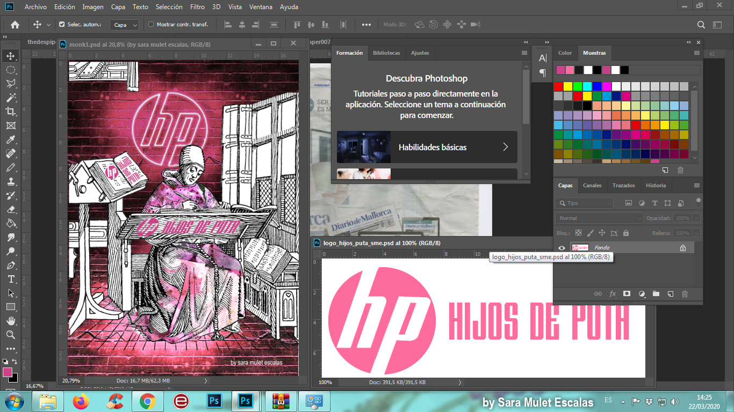Toggle the layer filter switch
The width and height of the screenshot is (734, 412).
click(x=698, y=202)
